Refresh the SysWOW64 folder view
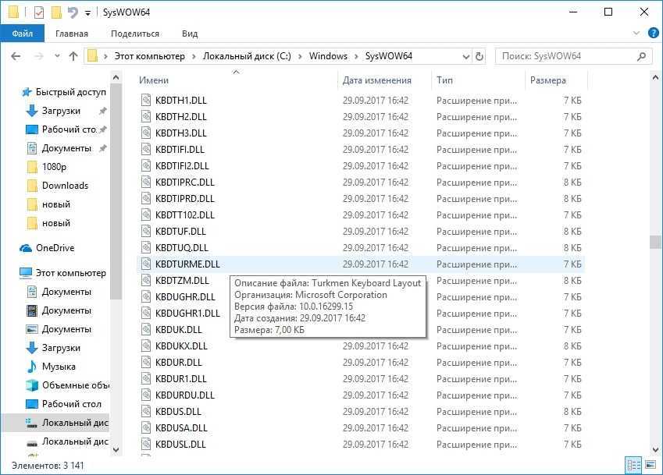Viewport: 663px width, 475px height. pyautogui.click(x=479, y=56)
